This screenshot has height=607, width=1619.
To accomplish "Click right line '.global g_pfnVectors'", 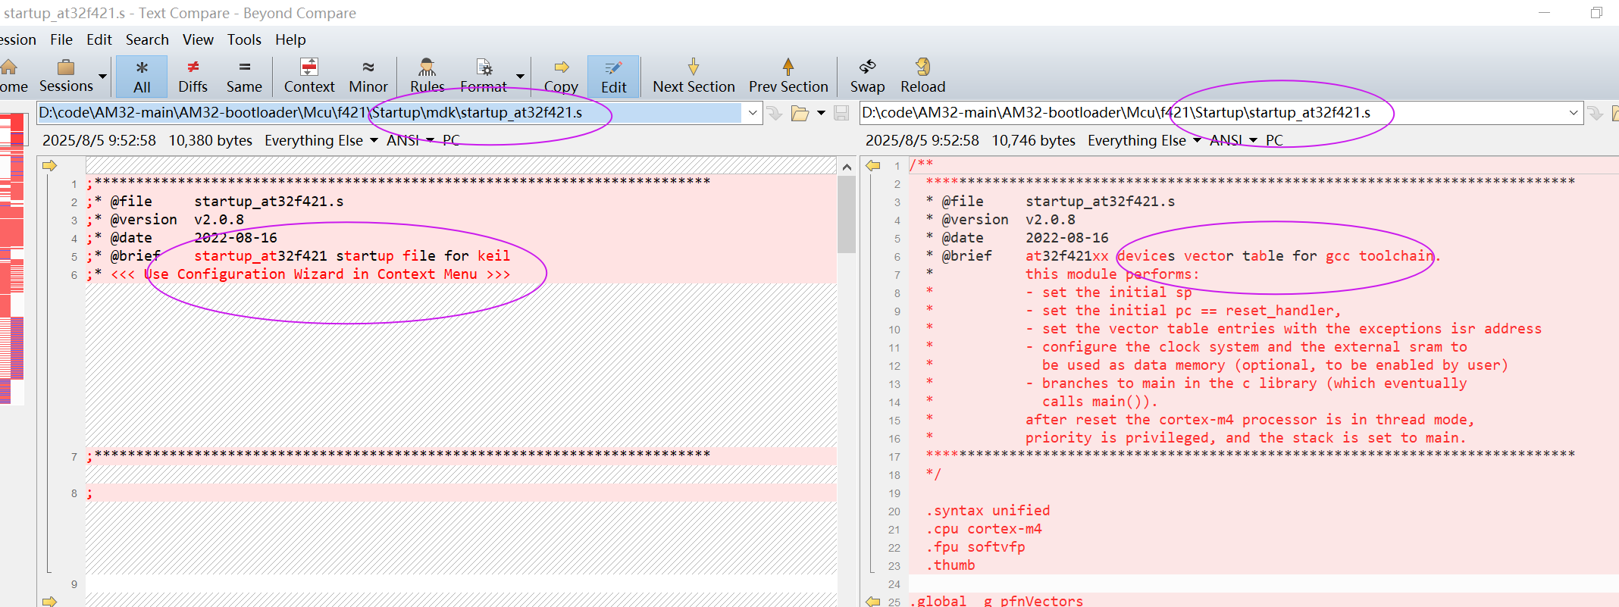I will (996, 601).
